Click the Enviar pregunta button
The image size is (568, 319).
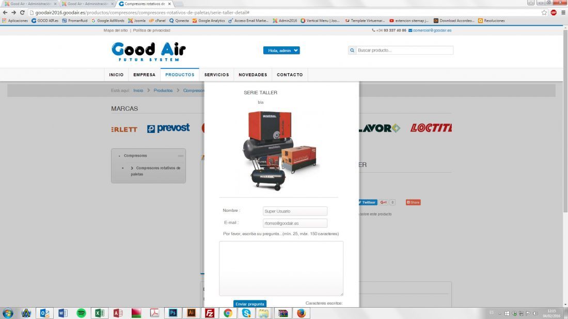coord(250,304)
